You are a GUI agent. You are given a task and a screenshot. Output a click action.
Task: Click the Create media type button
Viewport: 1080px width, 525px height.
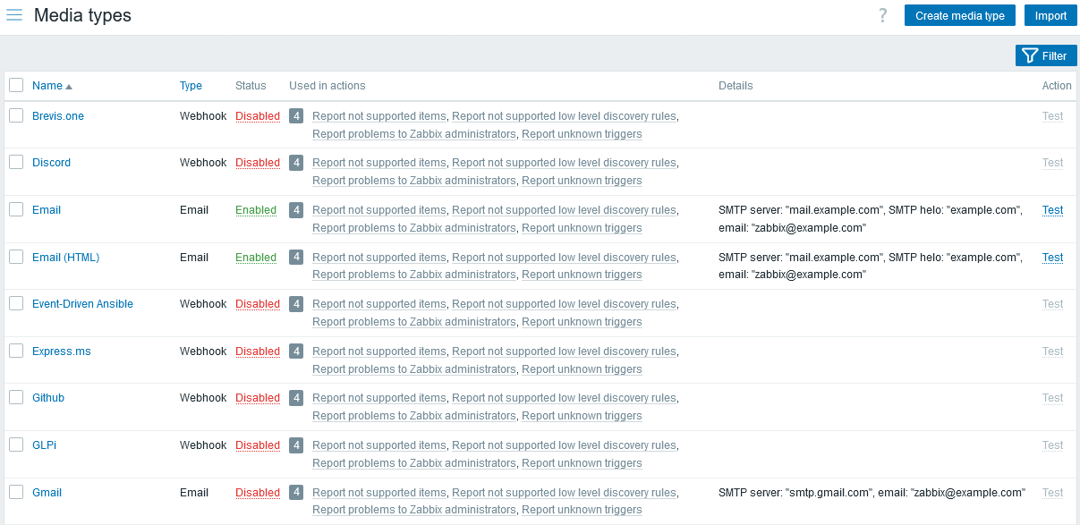click(x=959, y=15)
